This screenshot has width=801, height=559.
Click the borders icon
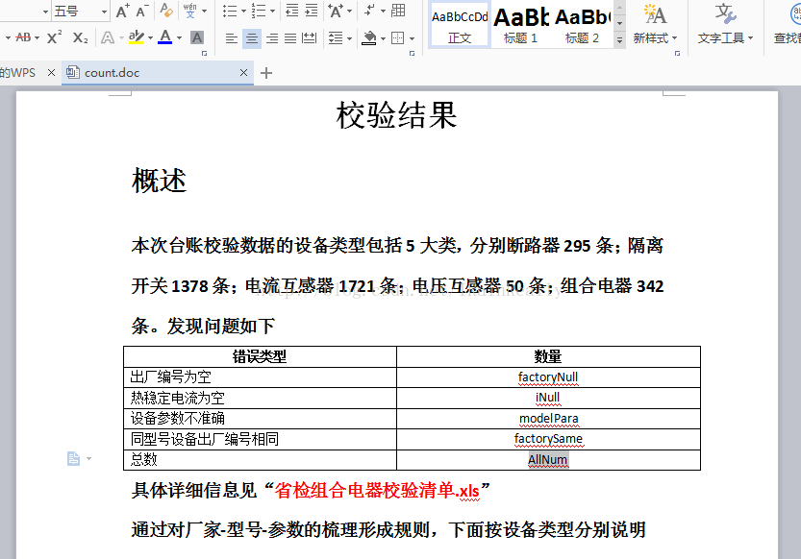[397, 38]
